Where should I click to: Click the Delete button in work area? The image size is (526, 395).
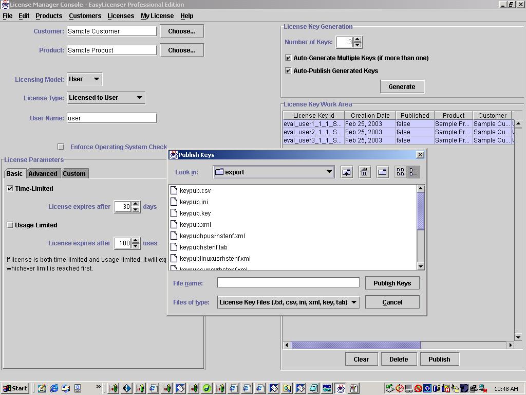point(399,360)
